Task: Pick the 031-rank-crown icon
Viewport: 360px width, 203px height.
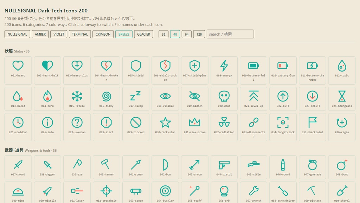Action: click(x=195, y=122)
